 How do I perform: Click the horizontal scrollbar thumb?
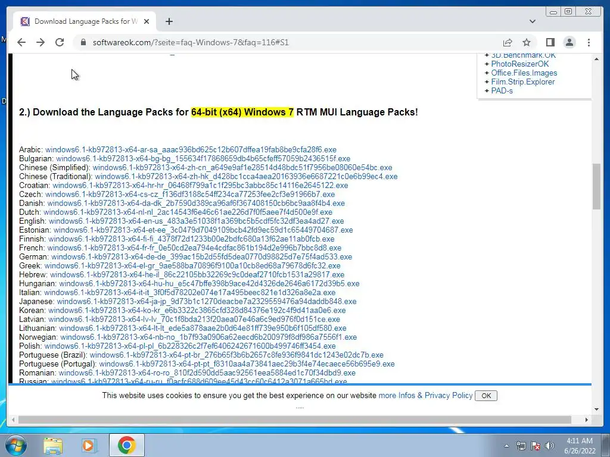click(x=294, y=420)
